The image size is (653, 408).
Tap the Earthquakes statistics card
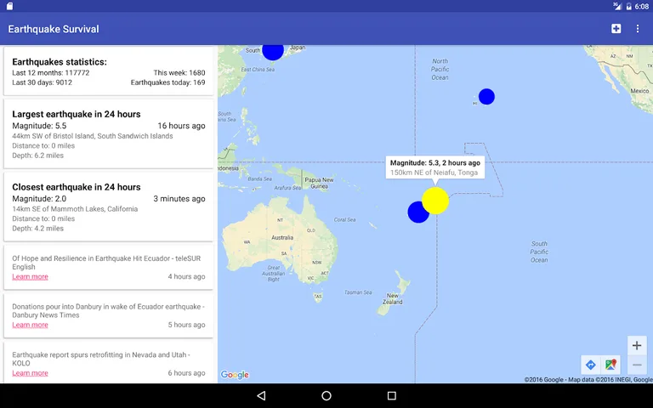[x=109, y=71]
